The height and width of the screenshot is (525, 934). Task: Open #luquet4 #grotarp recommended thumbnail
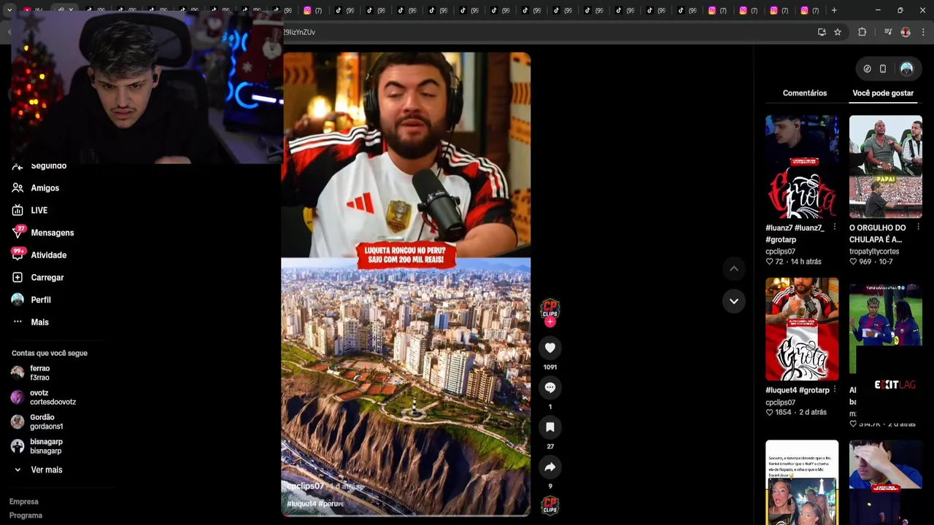point(802,329)
